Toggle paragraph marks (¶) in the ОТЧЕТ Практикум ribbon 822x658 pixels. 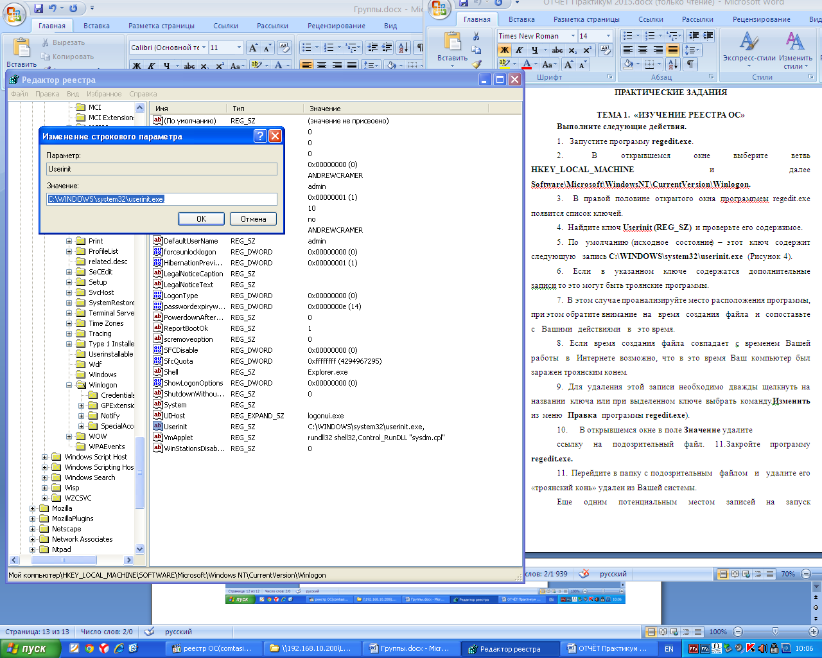[x=690, y=64]
